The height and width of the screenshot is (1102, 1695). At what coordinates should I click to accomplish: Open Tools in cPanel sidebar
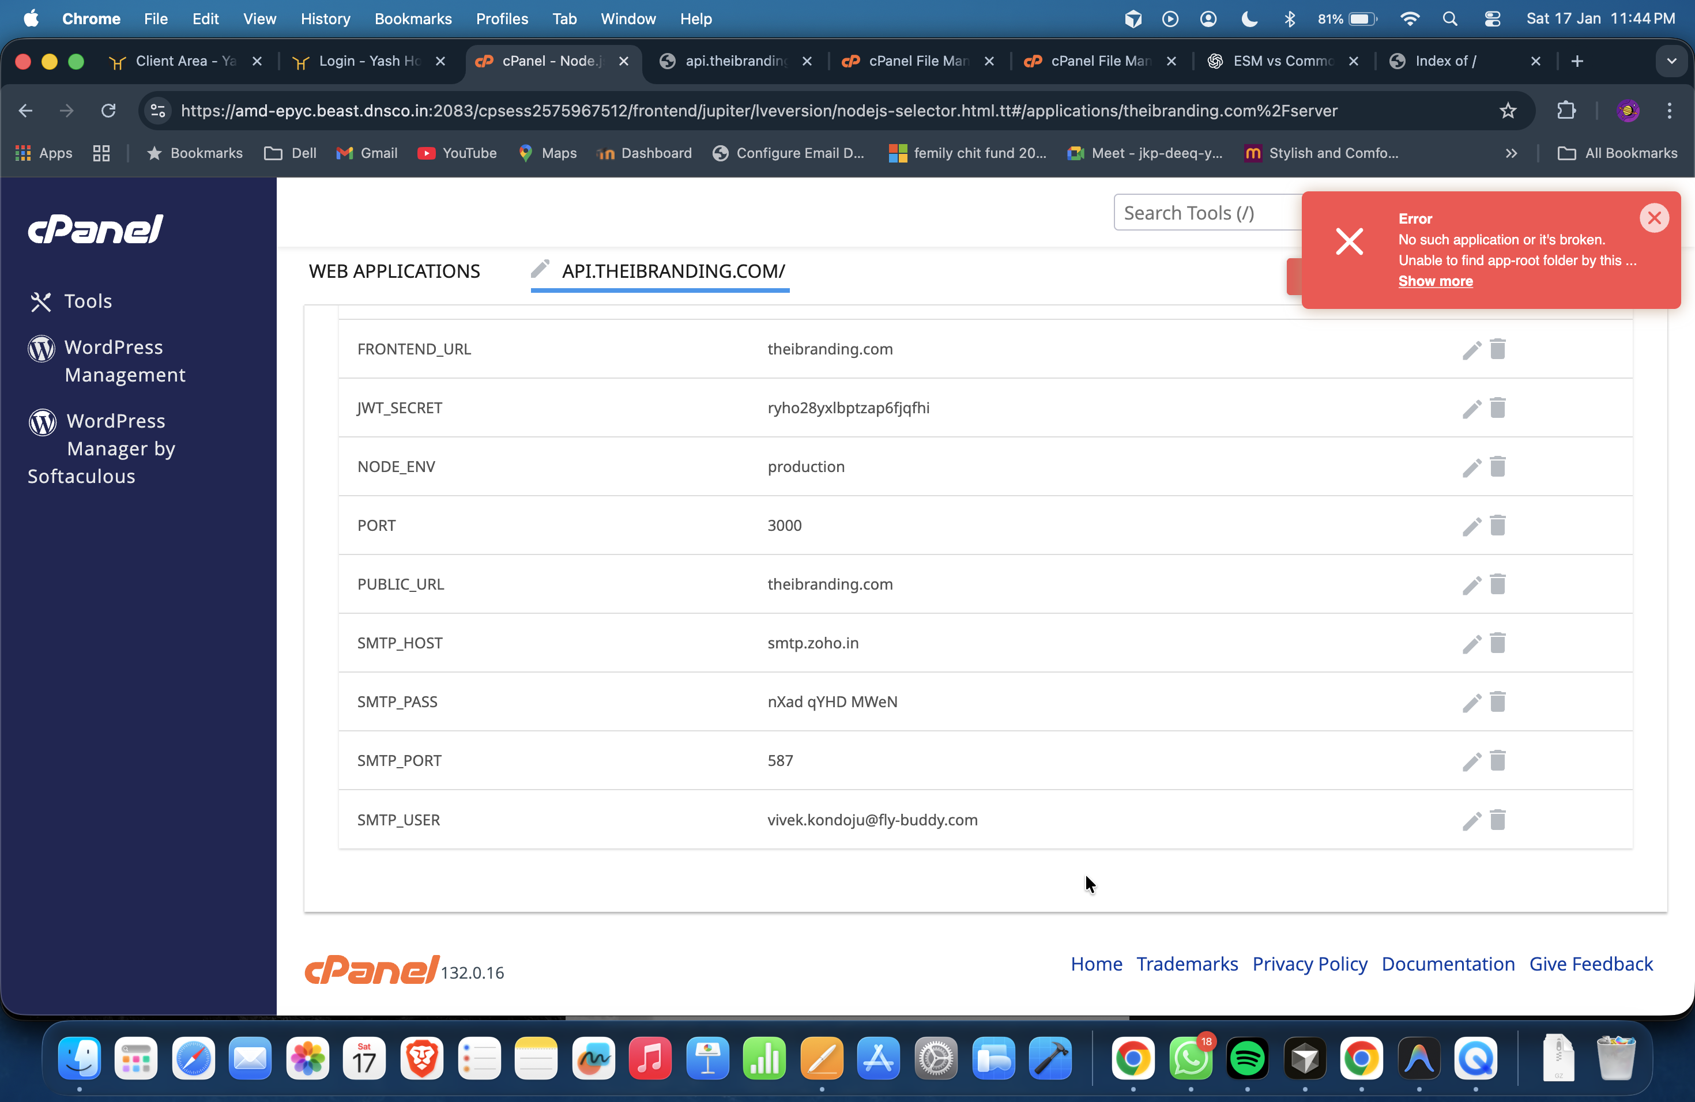click(x=88, y=301)
